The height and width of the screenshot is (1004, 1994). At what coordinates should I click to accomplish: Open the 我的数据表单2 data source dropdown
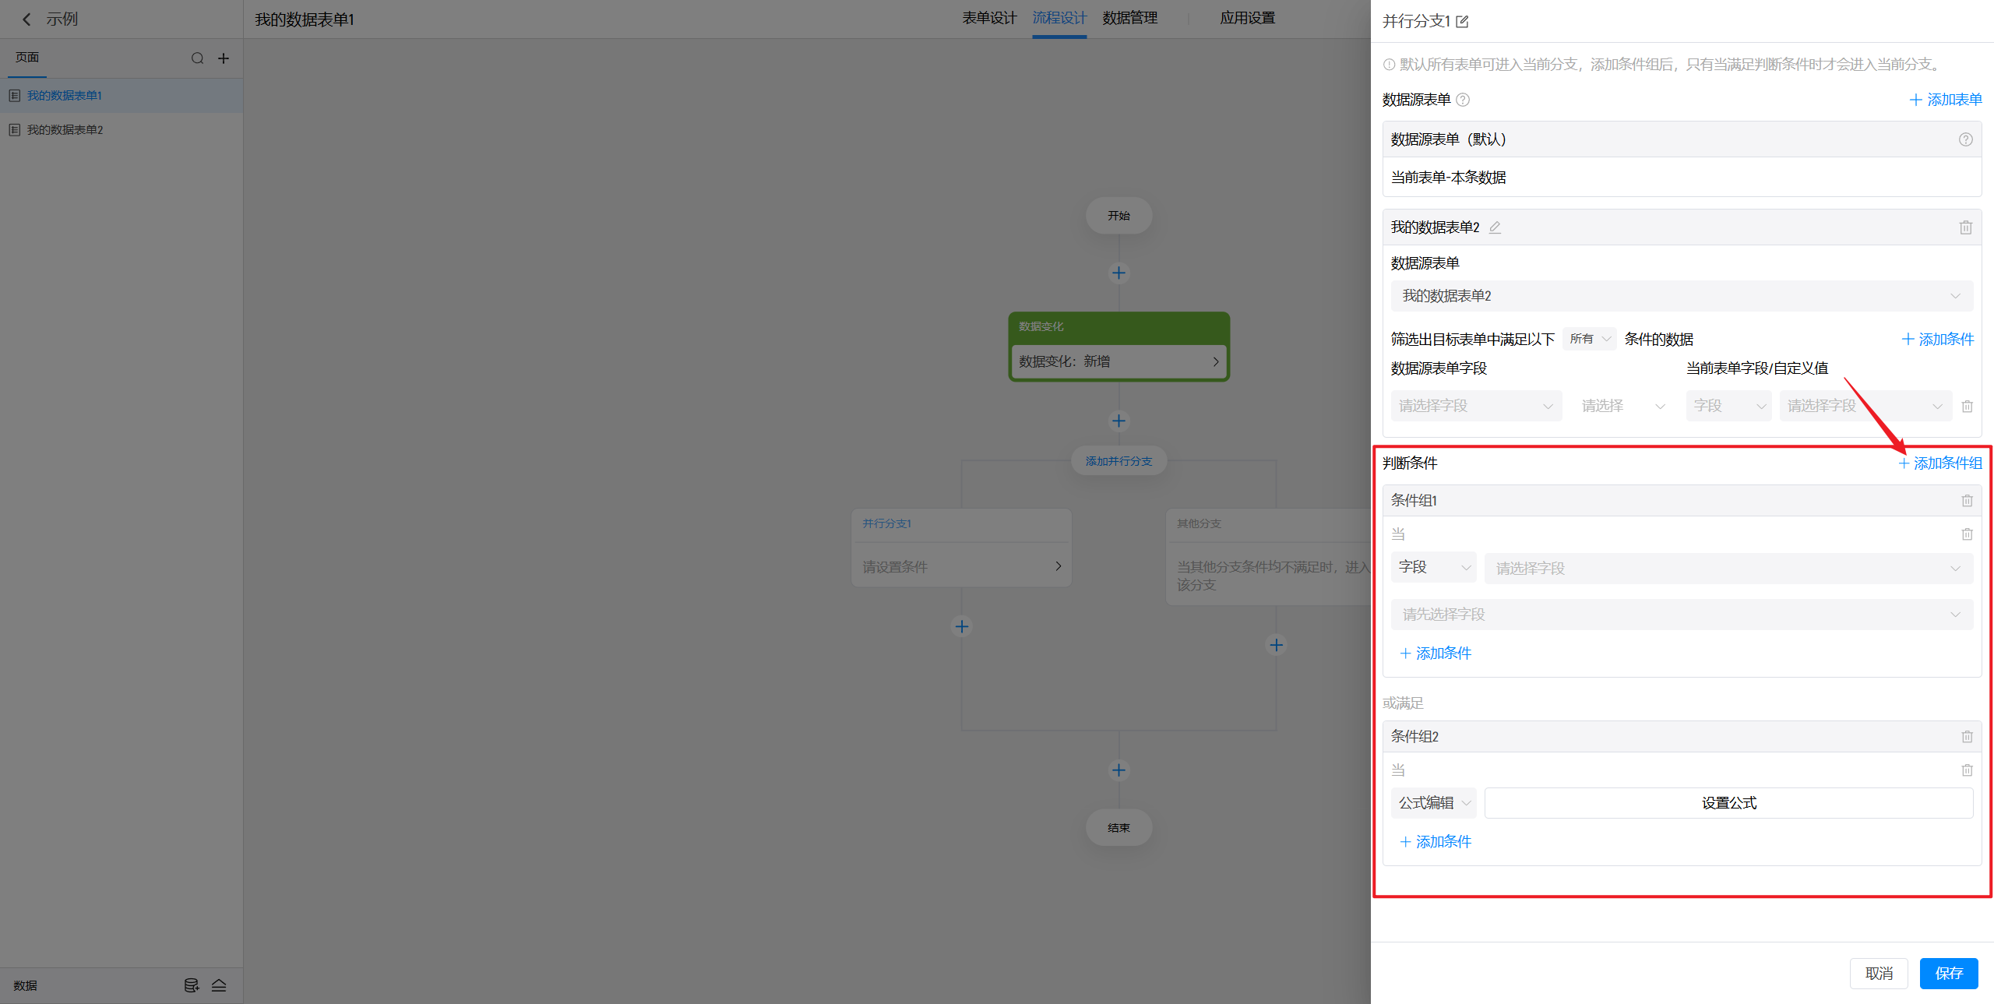pyautogui.click(x=1681, y=296)
